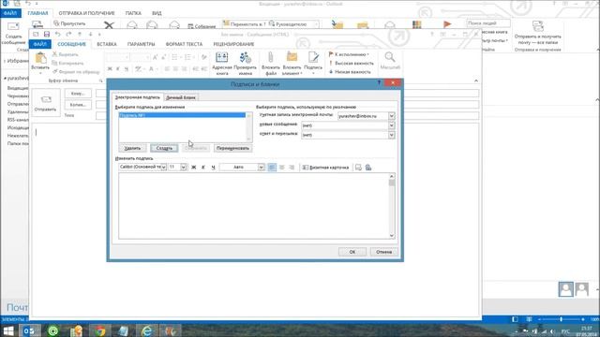Toggle underline in the signature editor
Screen dimensions: 600x337
tap(213, 167)
